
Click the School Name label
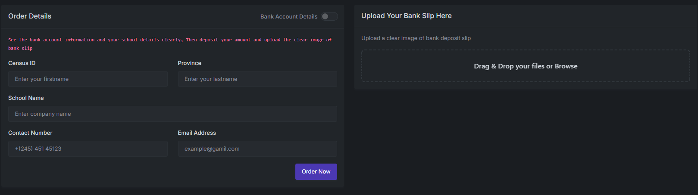[26, 98]
